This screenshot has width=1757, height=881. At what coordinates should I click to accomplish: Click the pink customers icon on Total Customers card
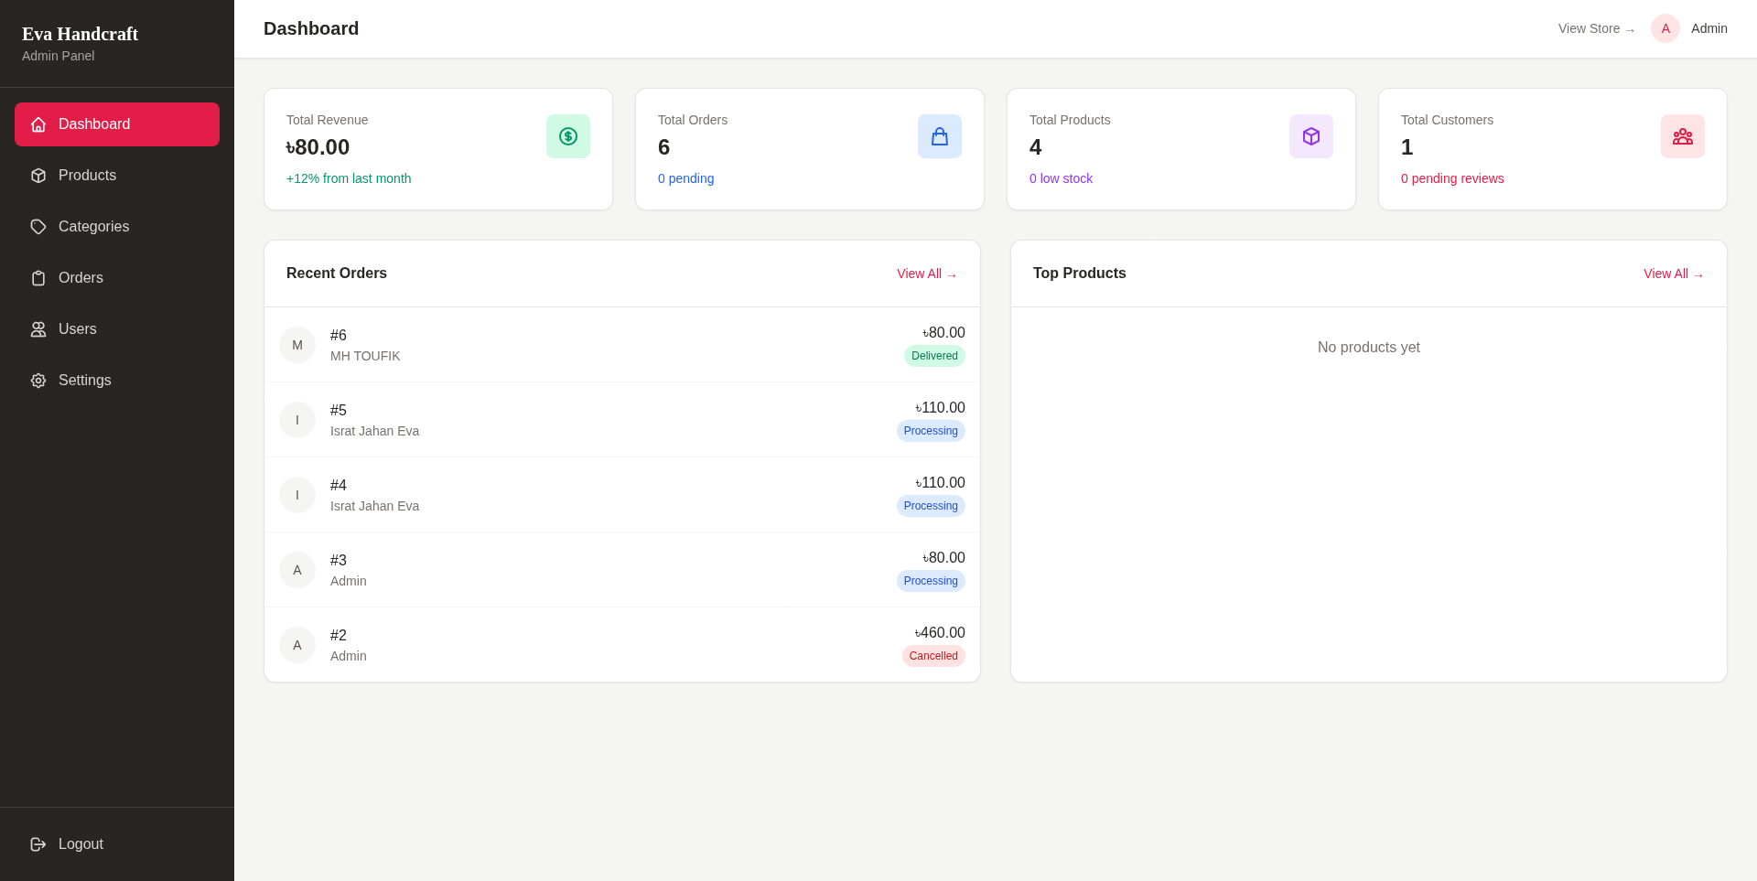[1682, 136]
